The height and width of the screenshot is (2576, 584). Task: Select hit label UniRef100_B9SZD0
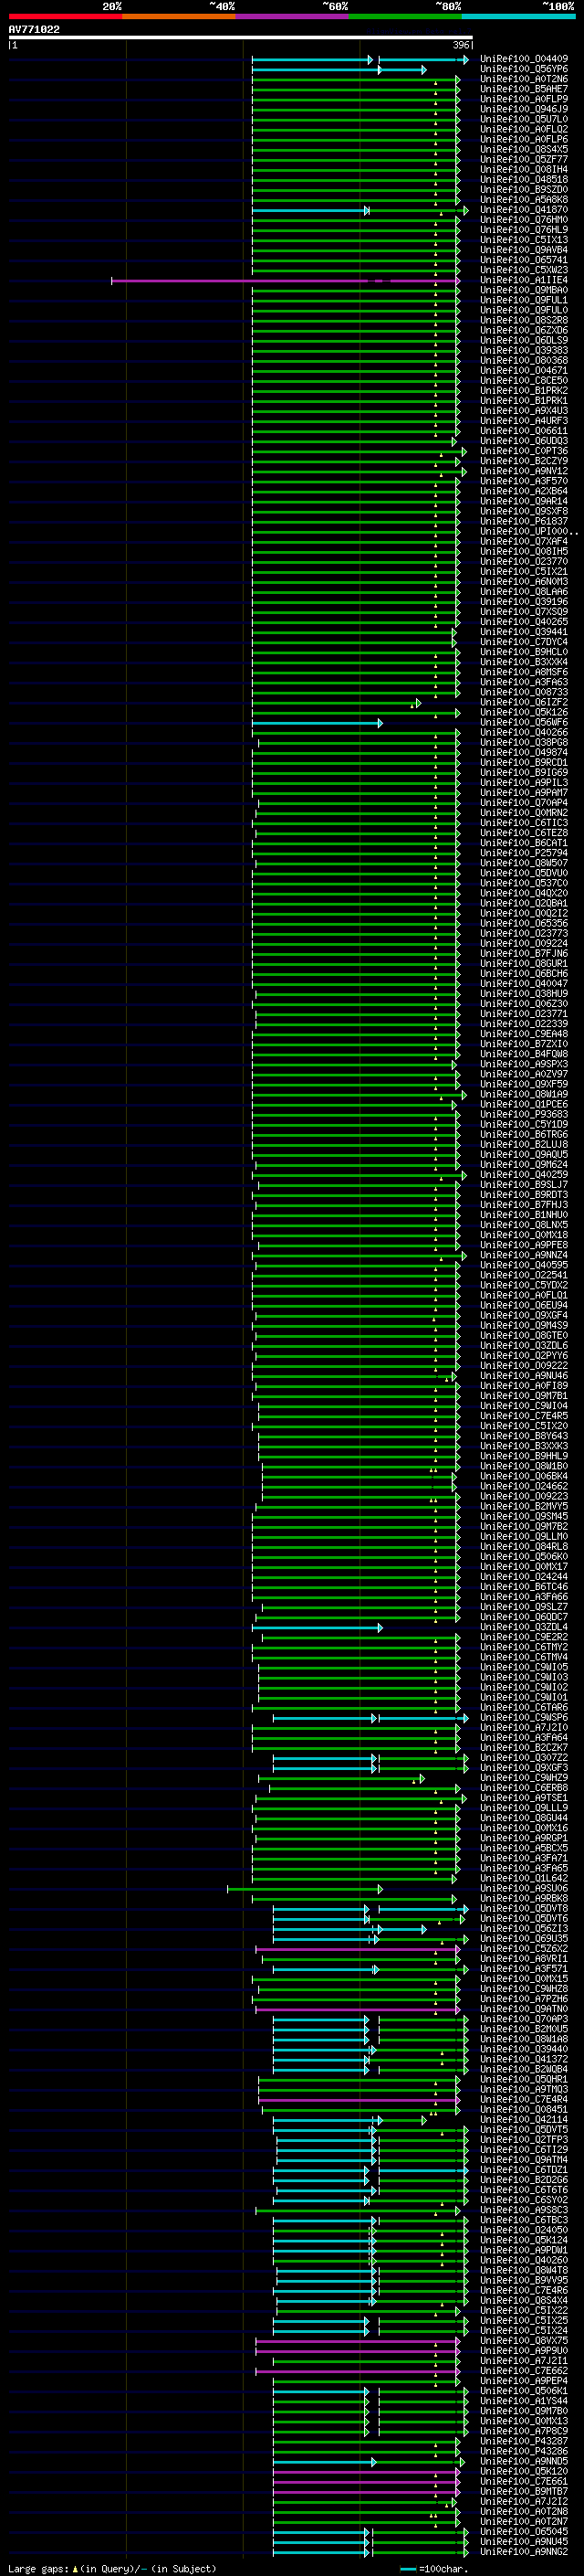click(524, 189)
